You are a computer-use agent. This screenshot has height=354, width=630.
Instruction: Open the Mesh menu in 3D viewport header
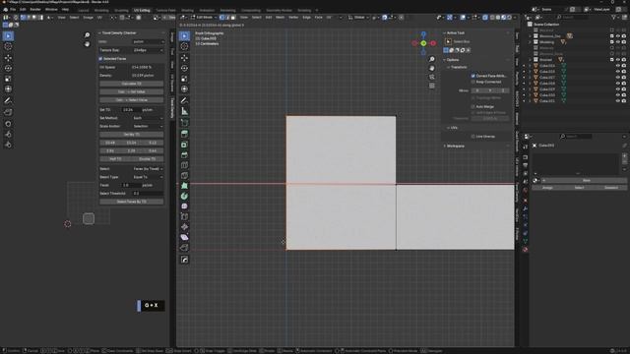280,18
